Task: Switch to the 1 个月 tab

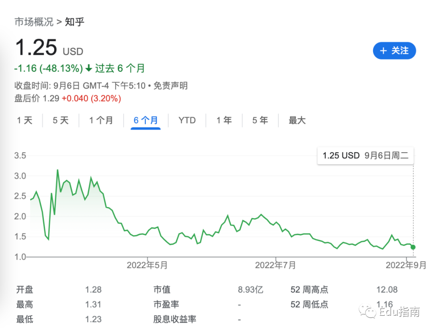Action: (101, 120)
